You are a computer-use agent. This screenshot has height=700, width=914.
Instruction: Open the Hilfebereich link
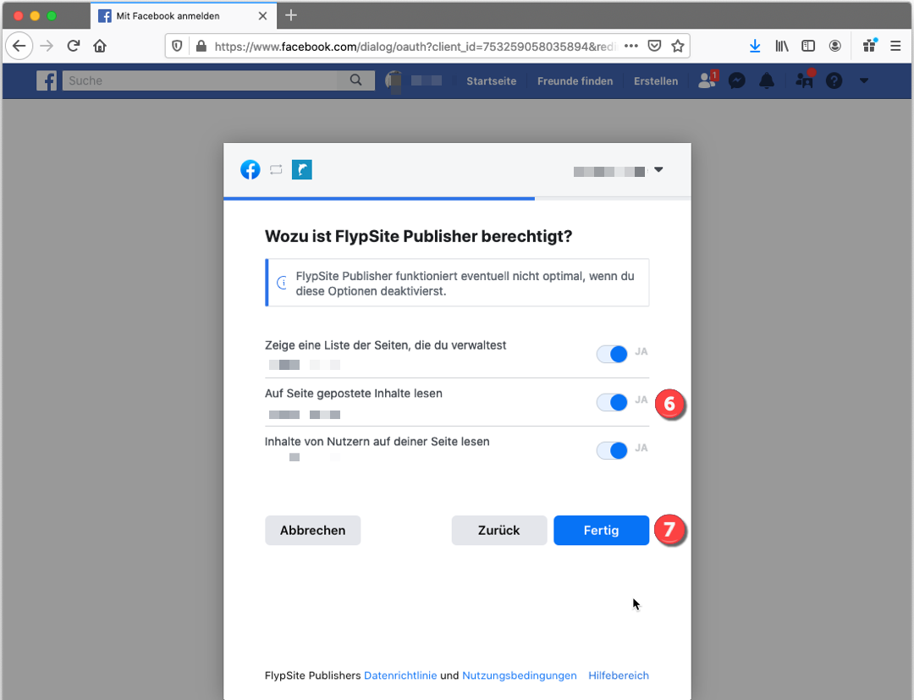tap(619, 675)
